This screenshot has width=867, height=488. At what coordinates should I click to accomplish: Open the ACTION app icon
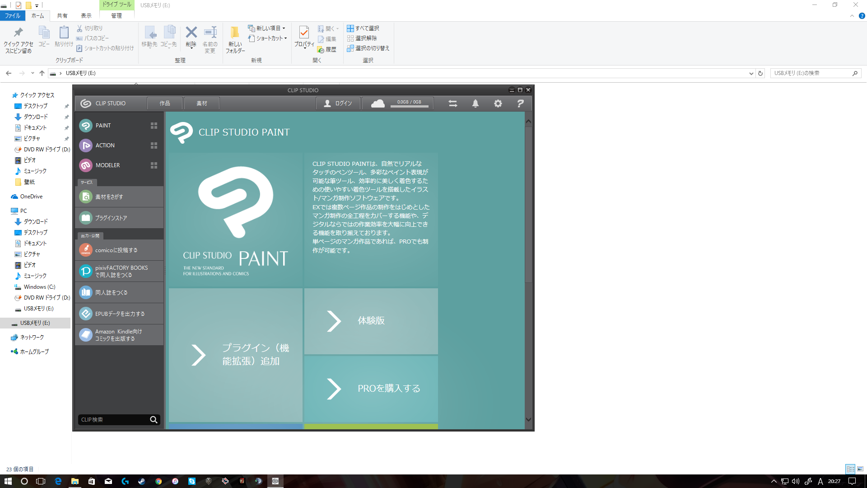(86, 145)
